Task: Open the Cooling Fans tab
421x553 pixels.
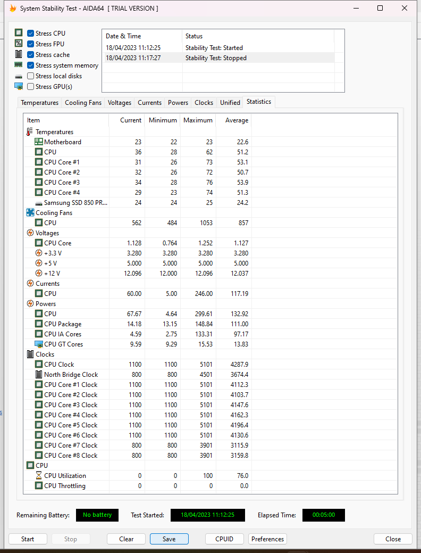Action: coord(83,103)
